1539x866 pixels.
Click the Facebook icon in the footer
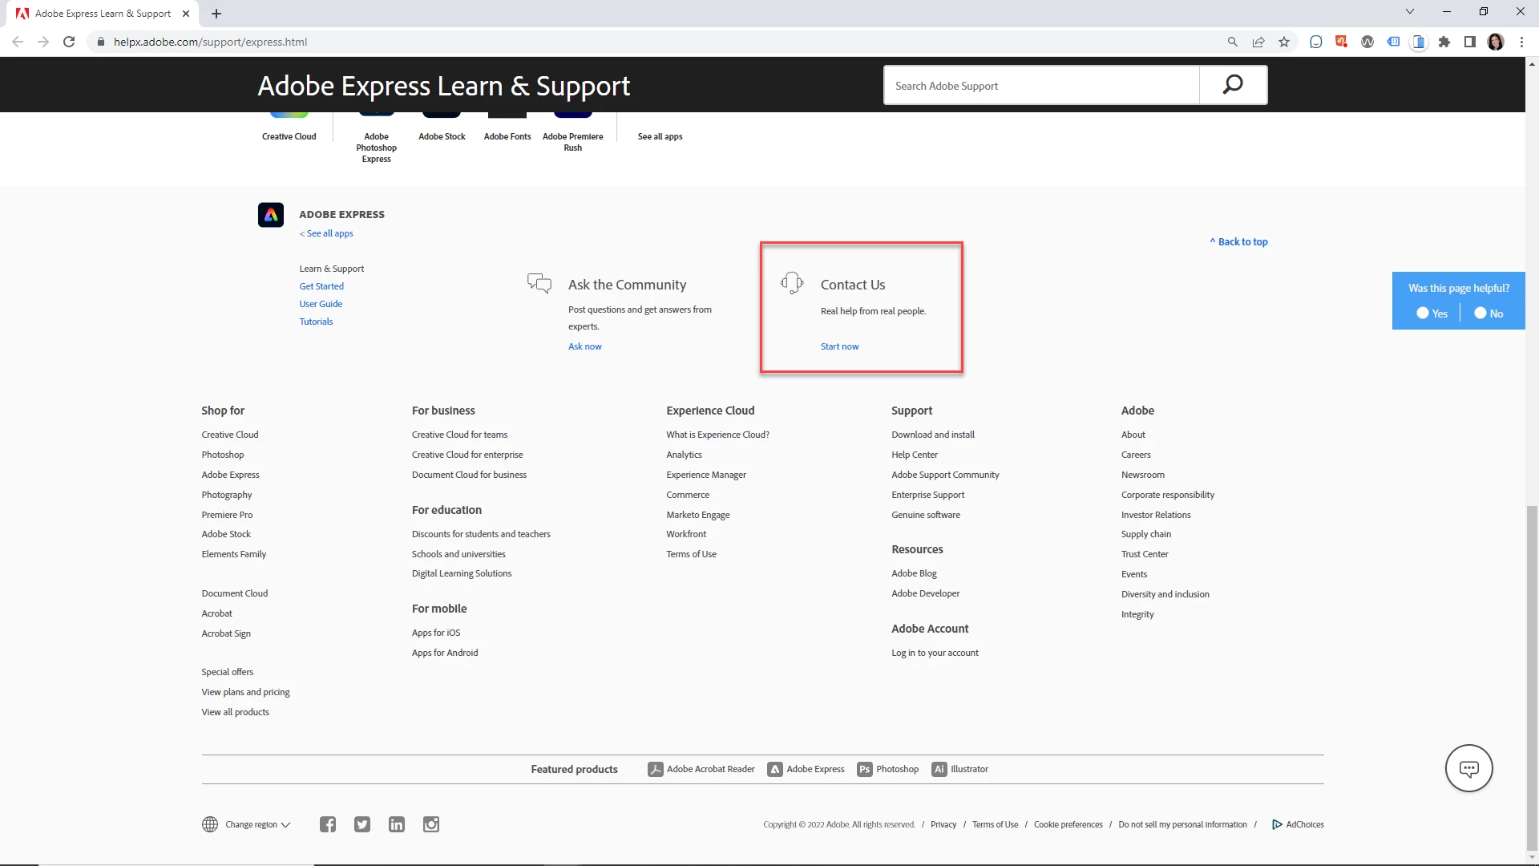click(328, 824)
